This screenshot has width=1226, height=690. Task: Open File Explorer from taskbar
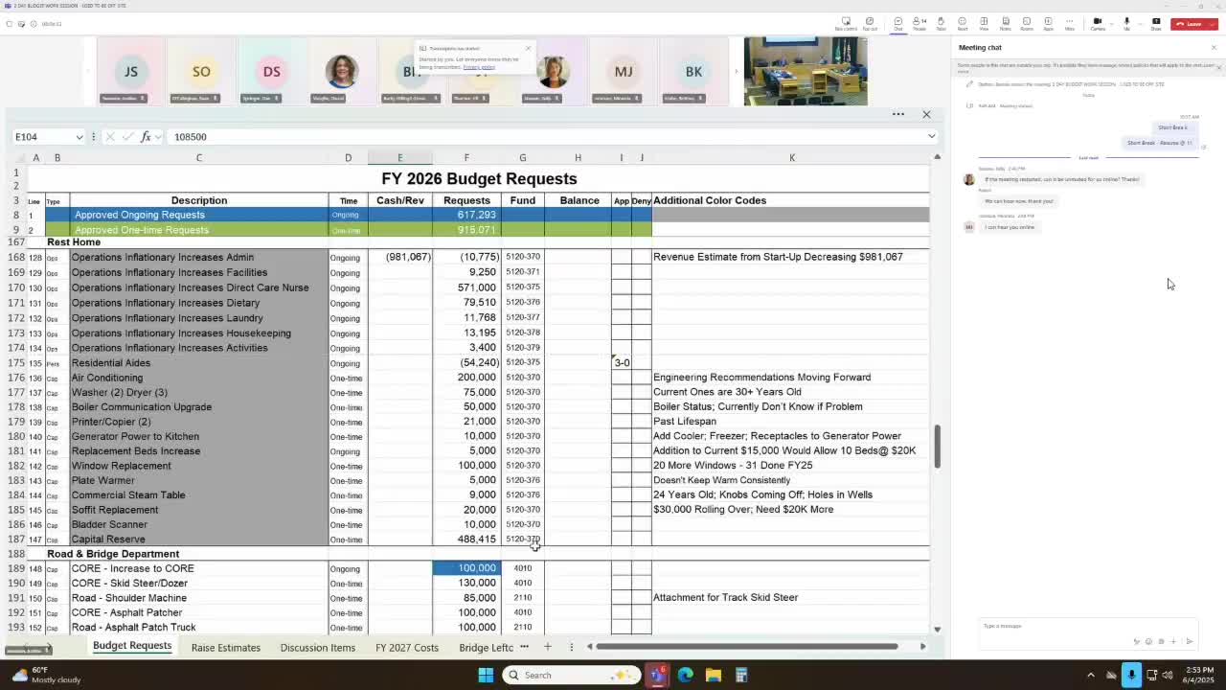(713, 675)
